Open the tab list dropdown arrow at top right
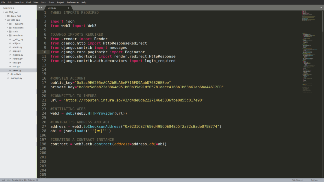 click(x=321, y=7)
